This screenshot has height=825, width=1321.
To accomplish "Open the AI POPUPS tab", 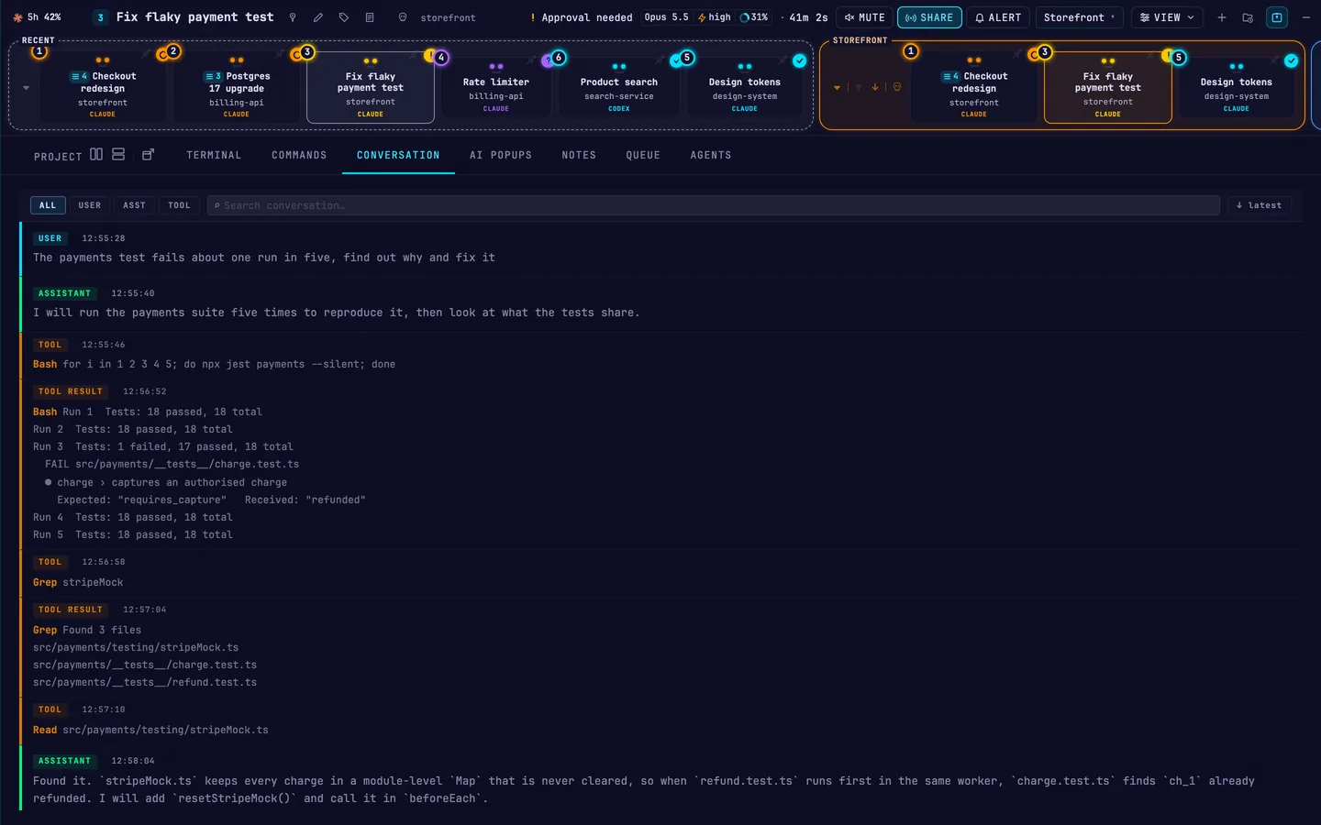I will [x=501, y=155].
